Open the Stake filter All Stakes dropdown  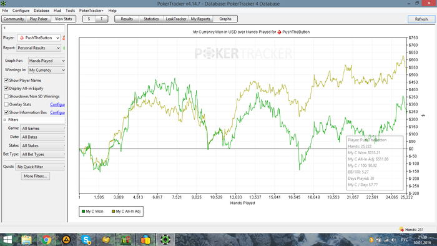(42, 145)
